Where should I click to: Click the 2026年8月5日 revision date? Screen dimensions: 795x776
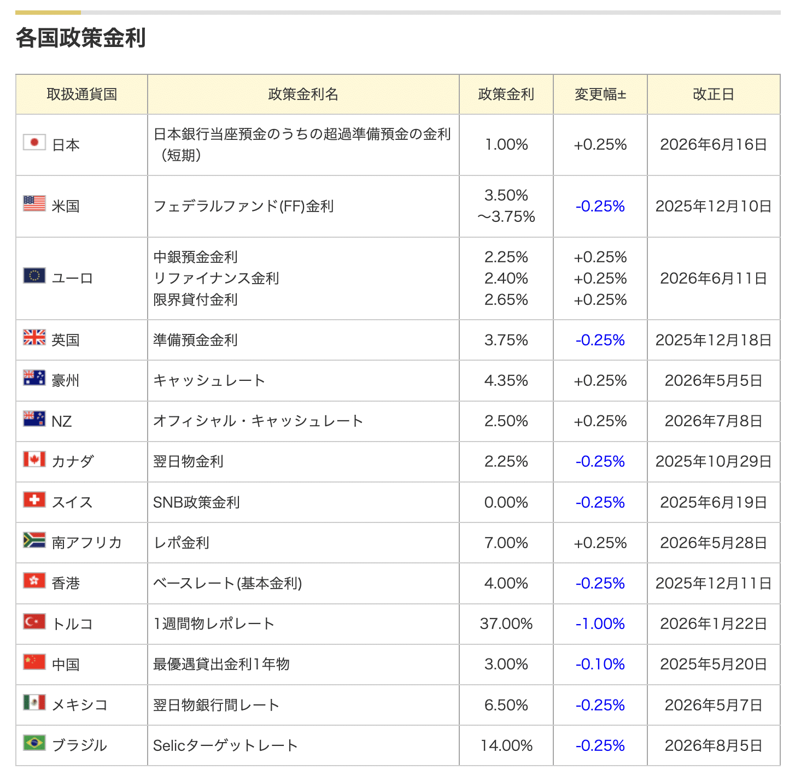pyautogui.click(x=714, y=745)
